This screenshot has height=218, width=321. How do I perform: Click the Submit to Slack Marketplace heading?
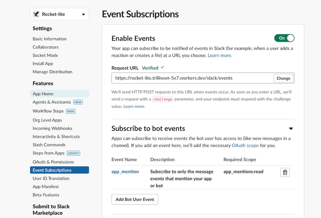51,209
